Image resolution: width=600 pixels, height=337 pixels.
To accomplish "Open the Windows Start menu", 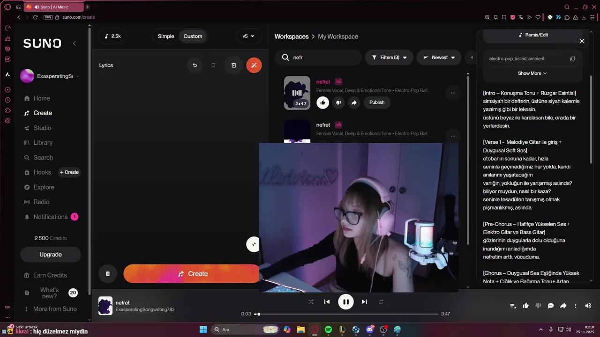I will click(203, 330).
